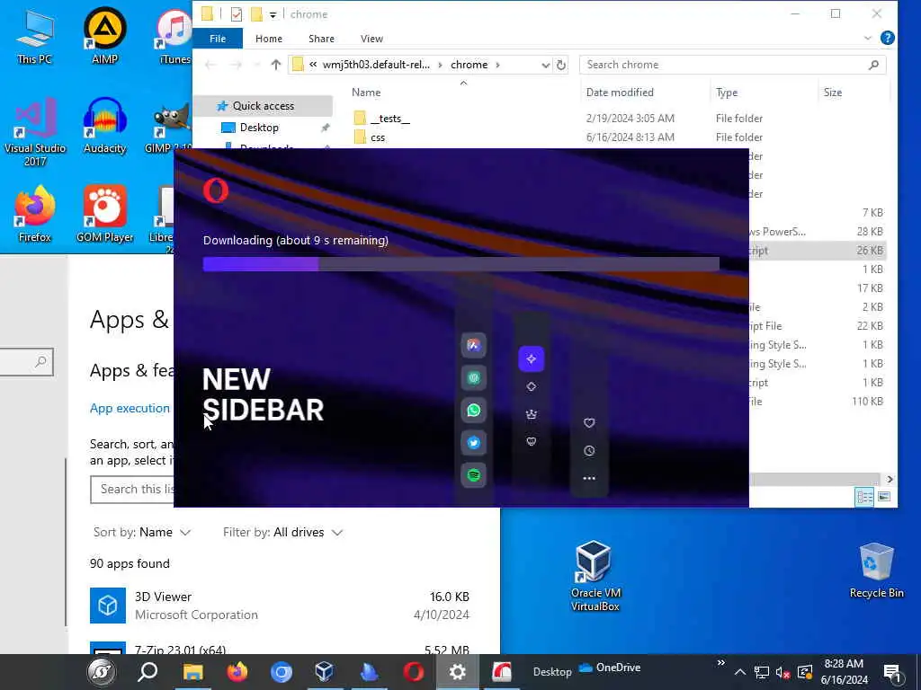
Task: Click the network tray icon
Action: [x=762, y=672]
